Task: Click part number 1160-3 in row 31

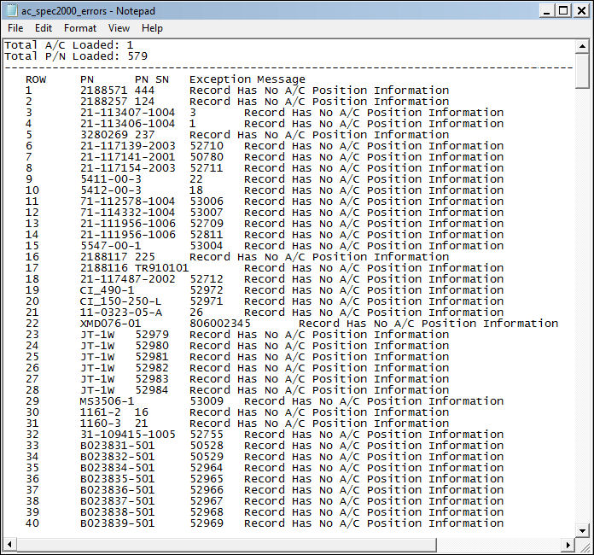Action: (x=101, y=423)
